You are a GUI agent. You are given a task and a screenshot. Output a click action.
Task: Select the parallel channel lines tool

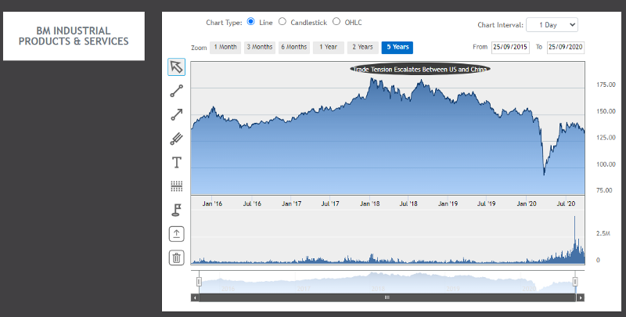click(177, 139)
